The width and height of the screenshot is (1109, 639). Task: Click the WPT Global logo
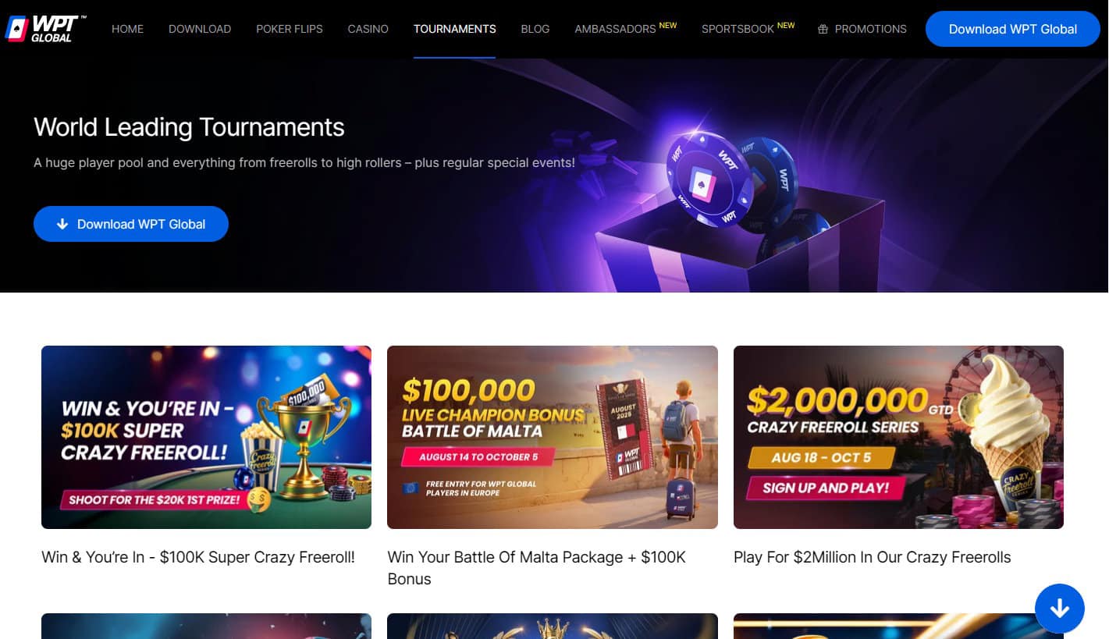coord(44,29)
